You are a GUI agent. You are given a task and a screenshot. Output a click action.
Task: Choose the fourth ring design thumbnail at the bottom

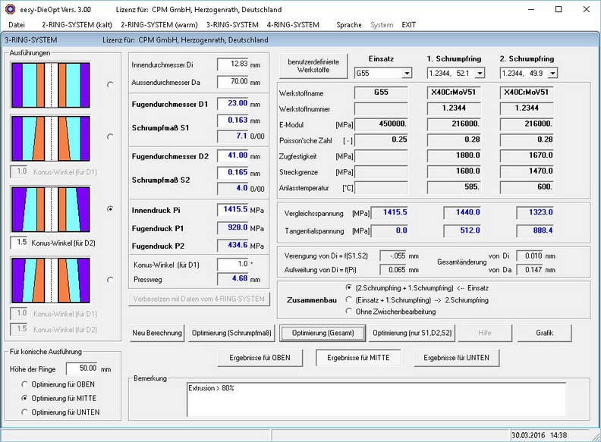pos(50,280)
